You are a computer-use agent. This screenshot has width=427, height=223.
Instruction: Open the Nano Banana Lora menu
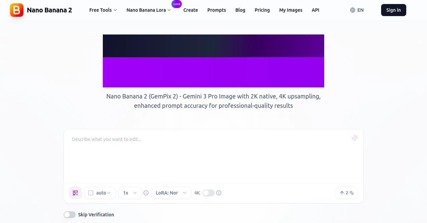click(x=148, y=10)
